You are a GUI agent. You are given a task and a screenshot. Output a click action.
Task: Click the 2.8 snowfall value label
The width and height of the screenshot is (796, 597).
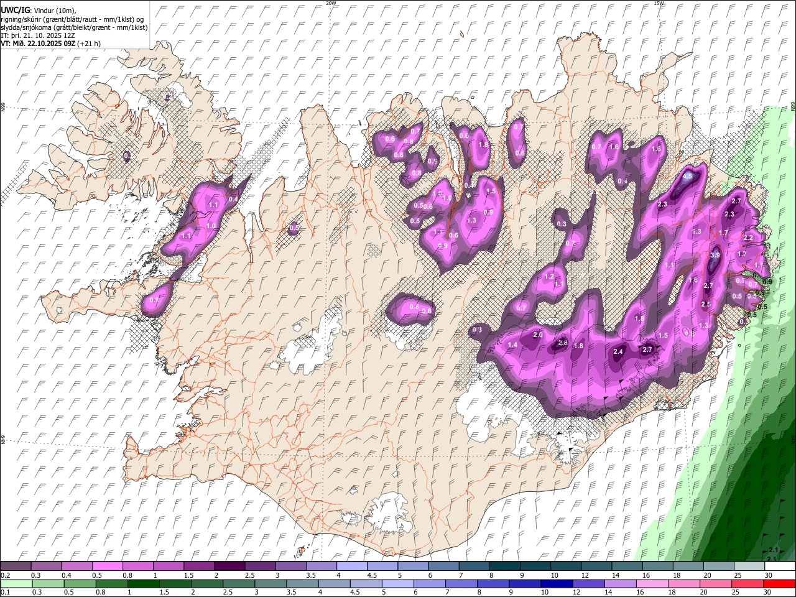click(x=563, y=343)
